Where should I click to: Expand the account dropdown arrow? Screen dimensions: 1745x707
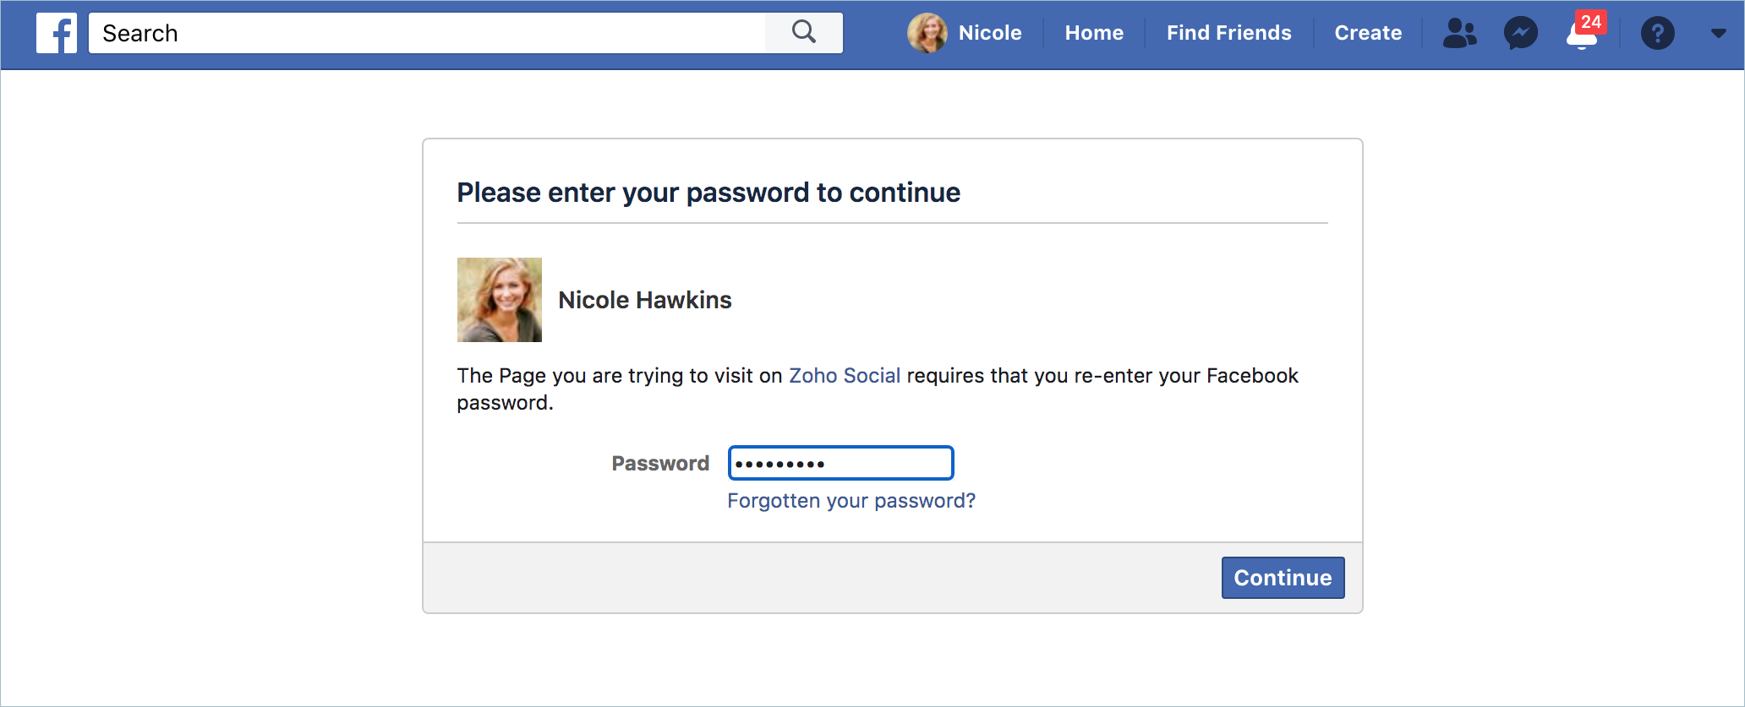1718,33
